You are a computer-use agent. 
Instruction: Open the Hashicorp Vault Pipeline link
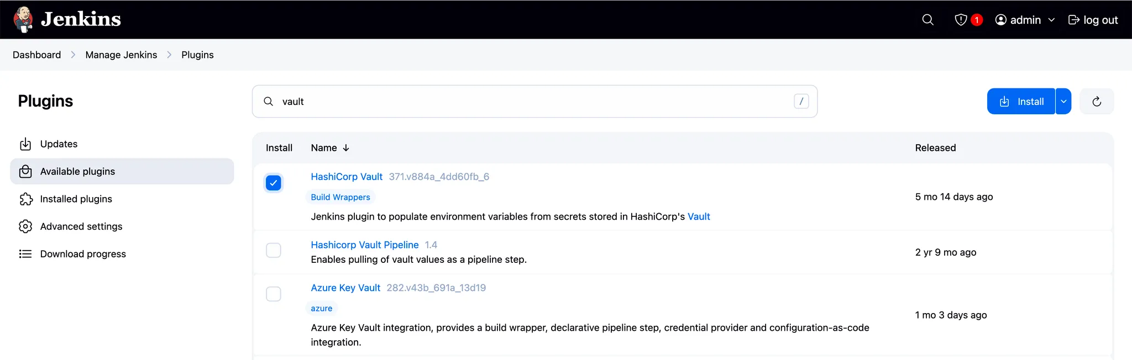click(x=365, y=245)
